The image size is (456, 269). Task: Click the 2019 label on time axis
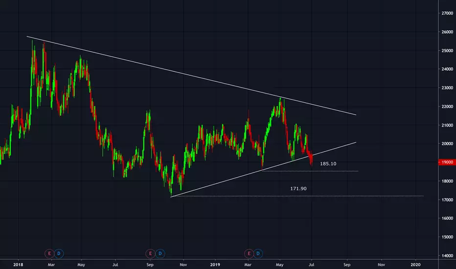click(215, 265)
